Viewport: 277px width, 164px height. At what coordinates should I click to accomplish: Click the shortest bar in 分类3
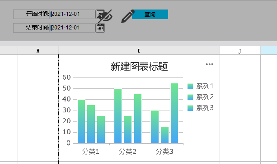coord(164,135)
